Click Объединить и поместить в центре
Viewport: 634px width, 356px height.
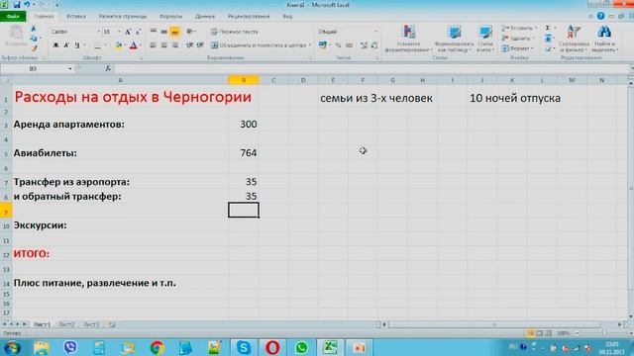tap(260, 45)
